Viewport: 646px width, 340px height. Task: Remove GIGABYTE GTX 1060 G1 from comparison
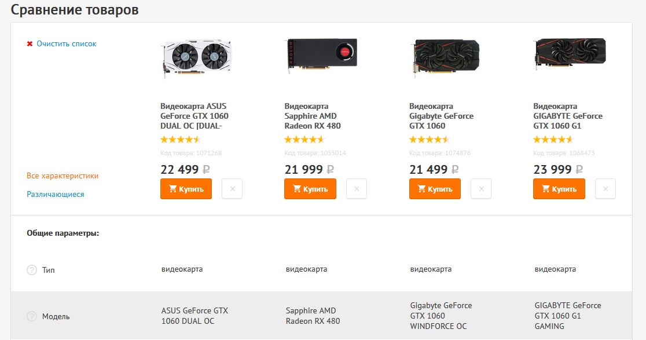(605, 189)
